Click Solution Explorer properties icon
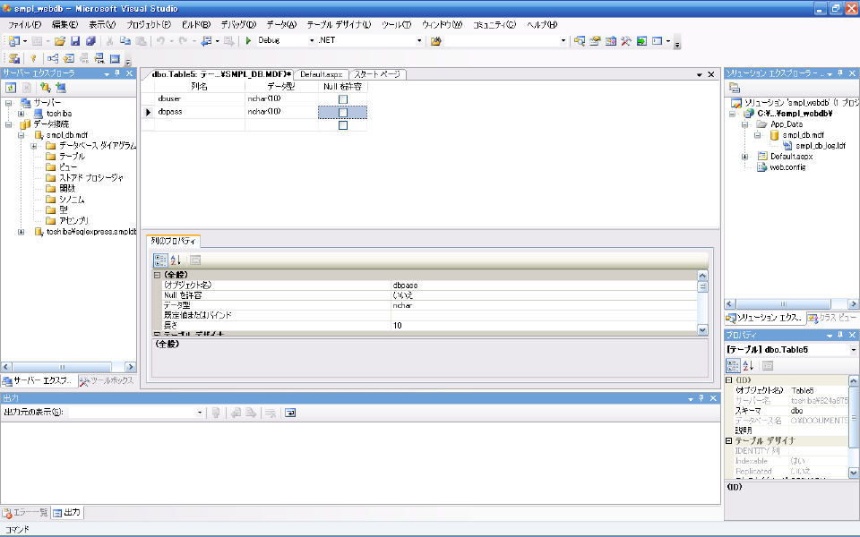Screen dimensions: 860x537 [735, 88]
